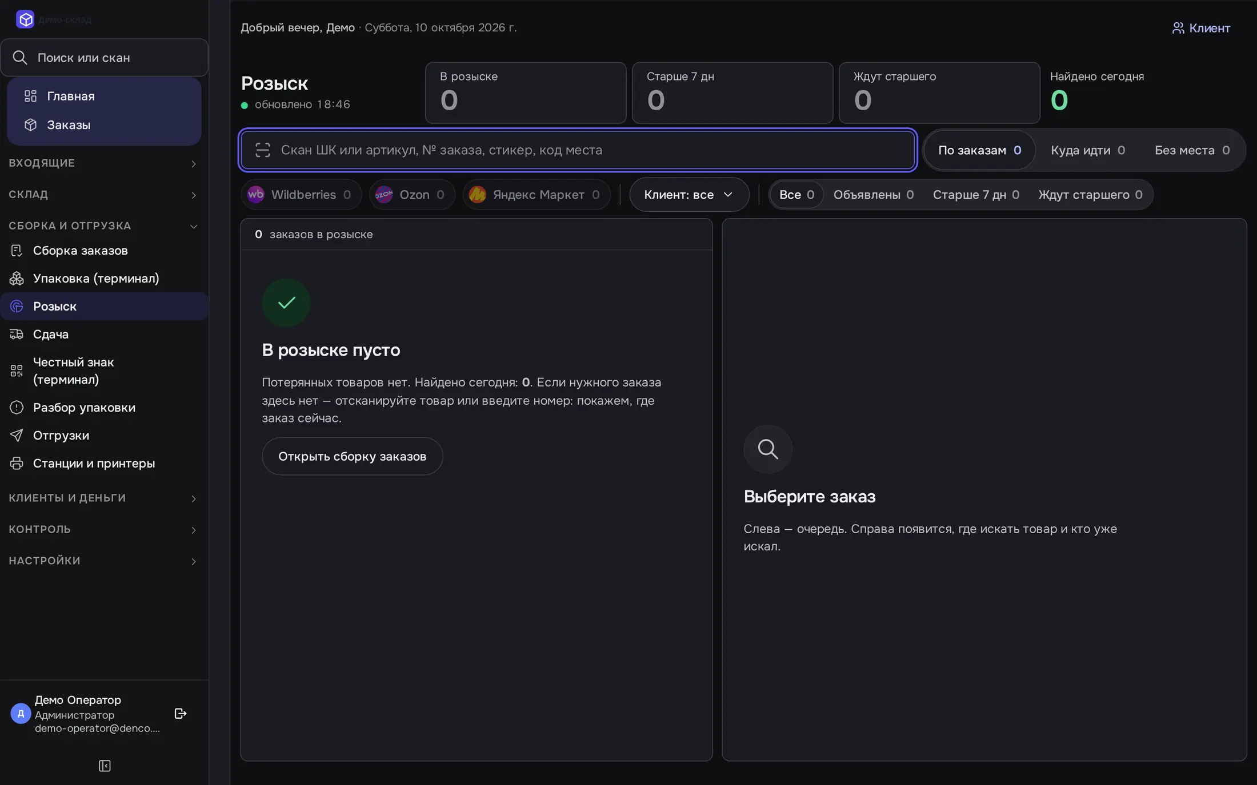Expand the СКЛАД sidebar section
The height and width of the screenshot is (785, 1257).
click(x=104, y=195)
